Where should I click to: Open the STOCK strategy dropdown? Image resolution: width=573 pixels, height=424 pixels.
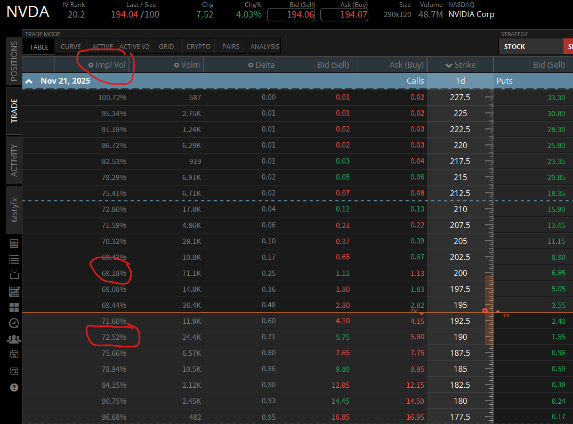tap(531, 46)
